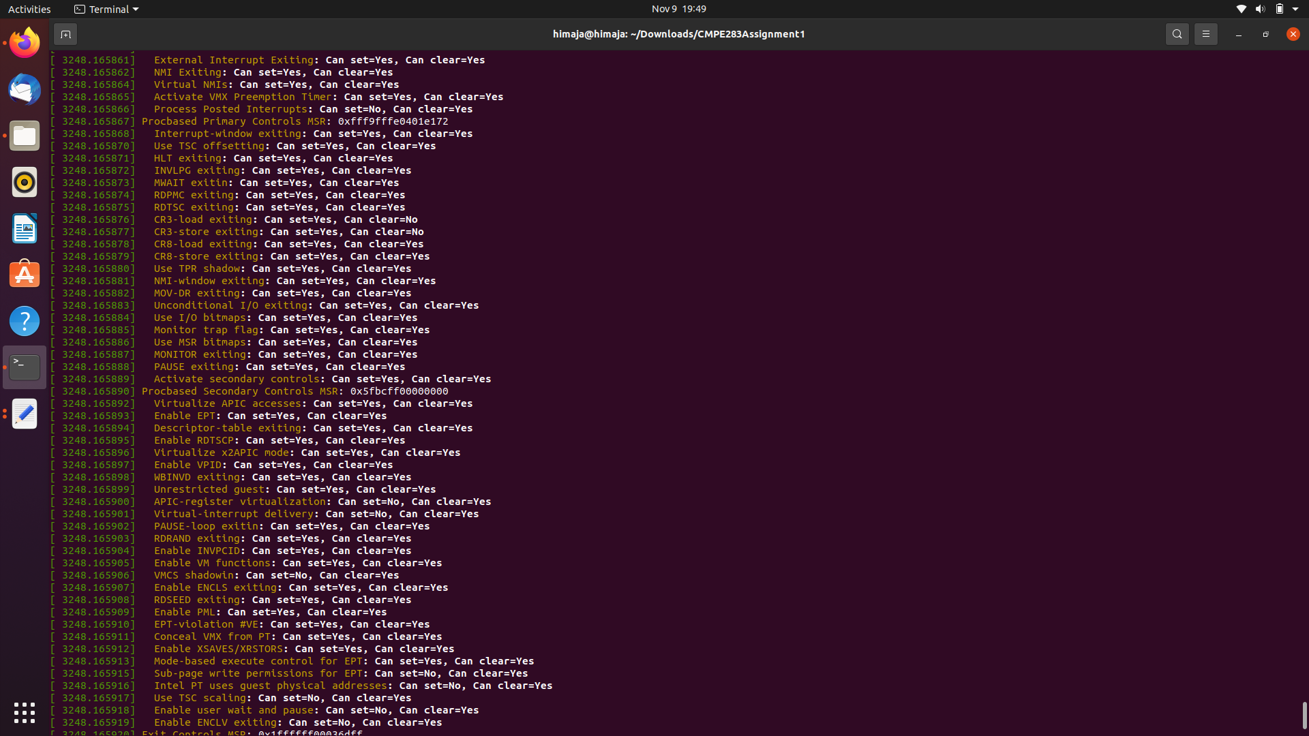Screen dimensions: 1309x736
Task: Click the battery indicator icon
Action: pyautogui.click(x=1279, y=9)
